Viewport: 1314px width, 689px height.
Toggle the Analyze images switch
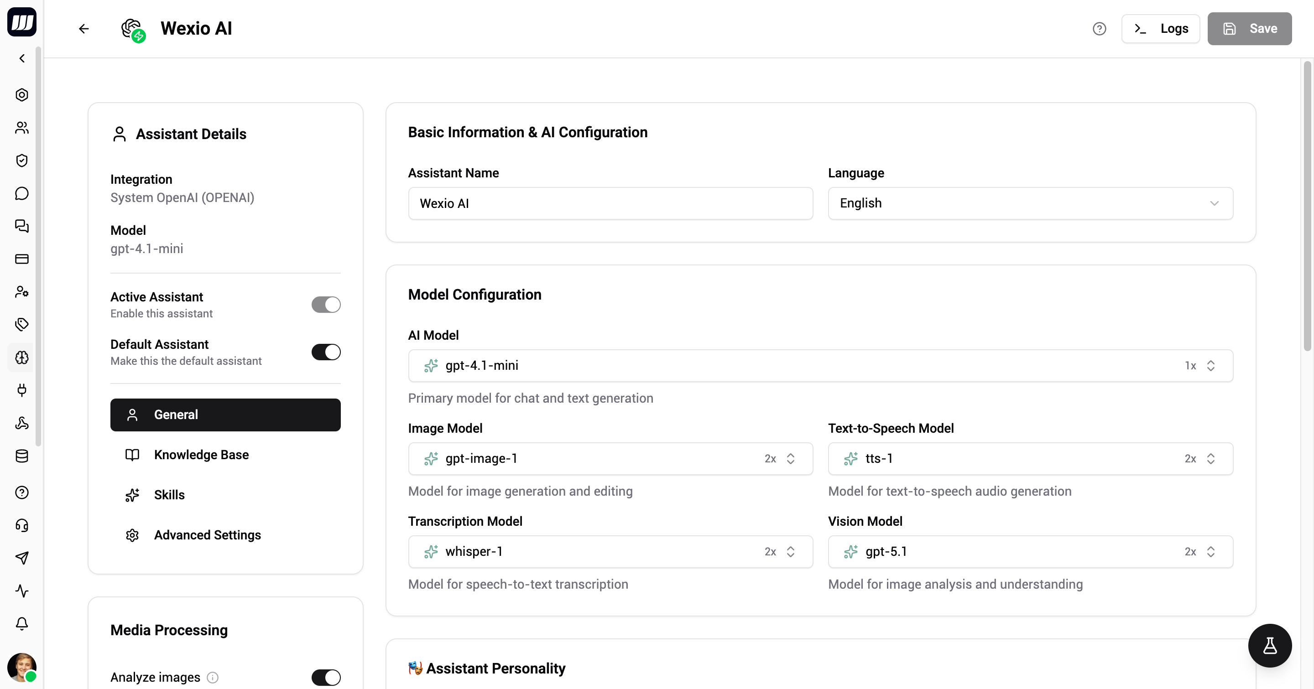[x=326, y=677]
